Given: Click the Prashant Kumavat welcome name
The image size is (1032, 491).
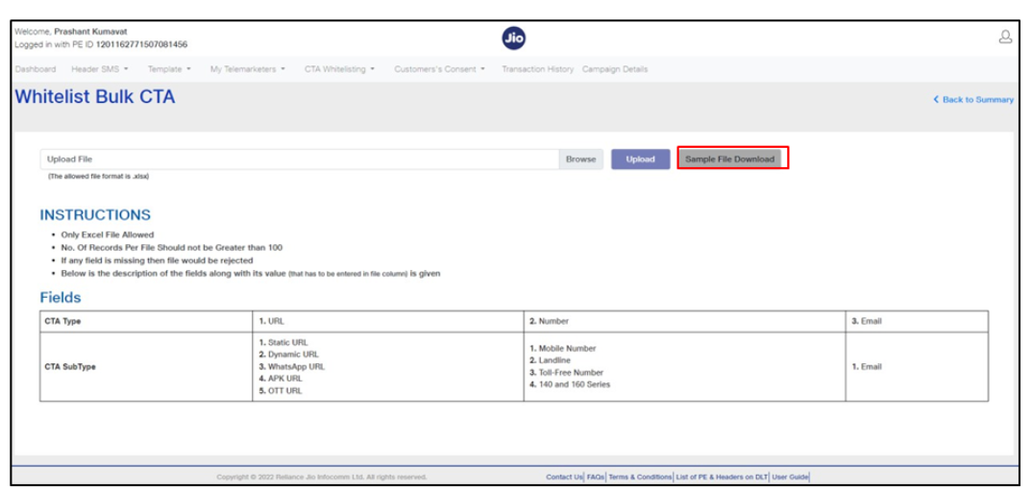Looking at the screenshot, I should click(x=91, y=32).
